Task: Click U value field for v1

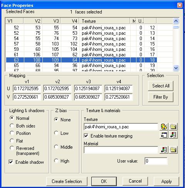Action: [27, 89]
